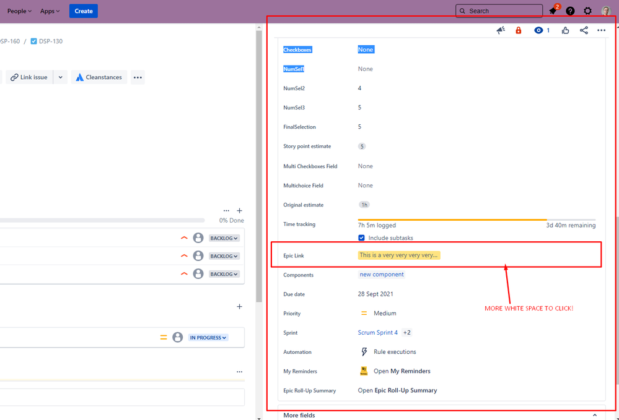
Task: Expand the dropdown next to Link issue
Action: pos(60,77)
